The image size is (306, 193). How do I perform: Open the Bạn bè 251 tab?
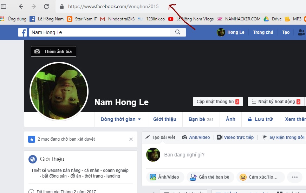tap(201, 119)
